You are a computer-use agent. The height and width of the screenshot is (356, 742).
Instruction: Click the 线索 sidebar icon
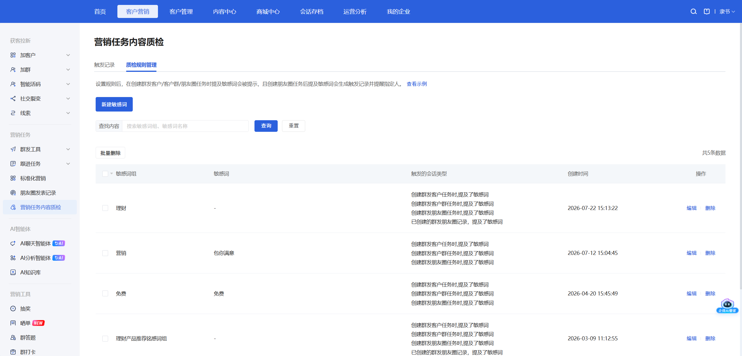13,113
